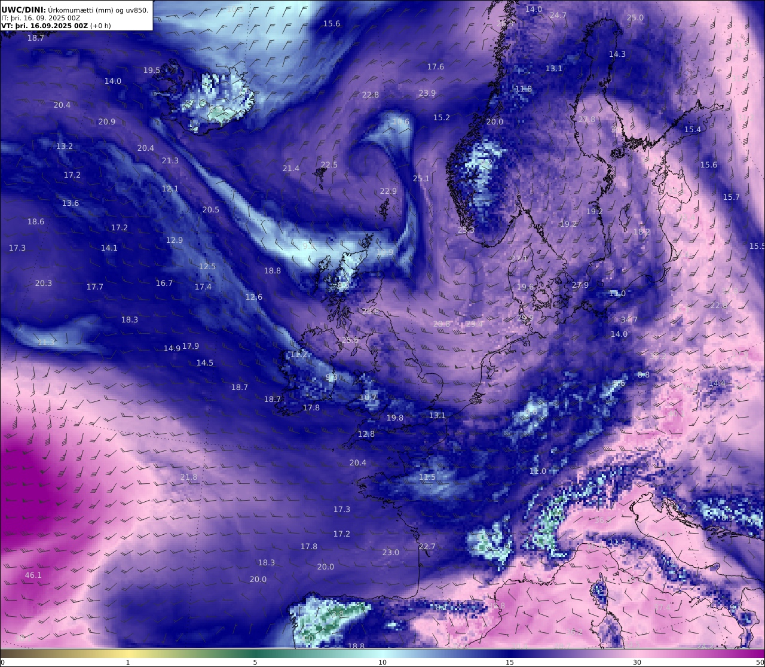Click the 12.9 map value

[x=175, y=240]
